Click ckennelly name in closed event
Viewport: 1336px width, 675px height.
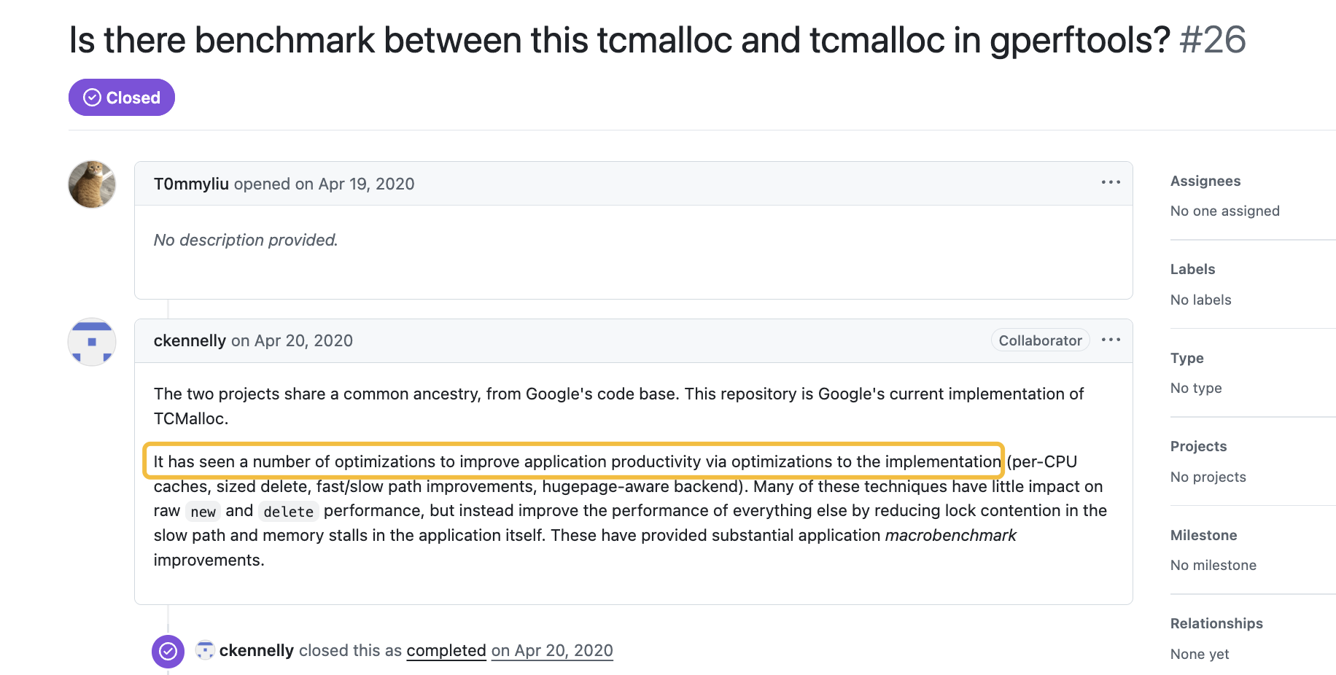[x=257, y=650]
